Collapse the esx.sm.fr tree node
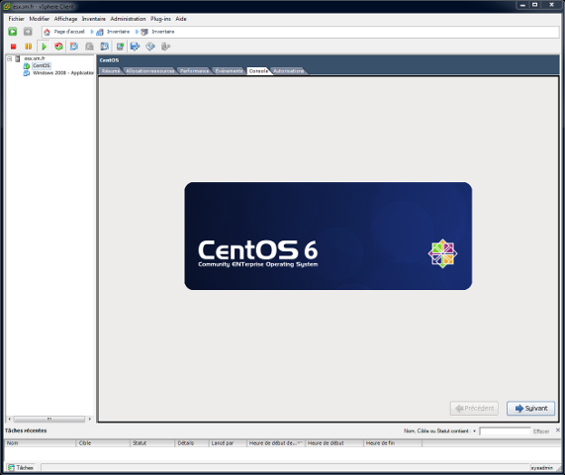This screenshot has height=475, width=565. click(10, 58)
